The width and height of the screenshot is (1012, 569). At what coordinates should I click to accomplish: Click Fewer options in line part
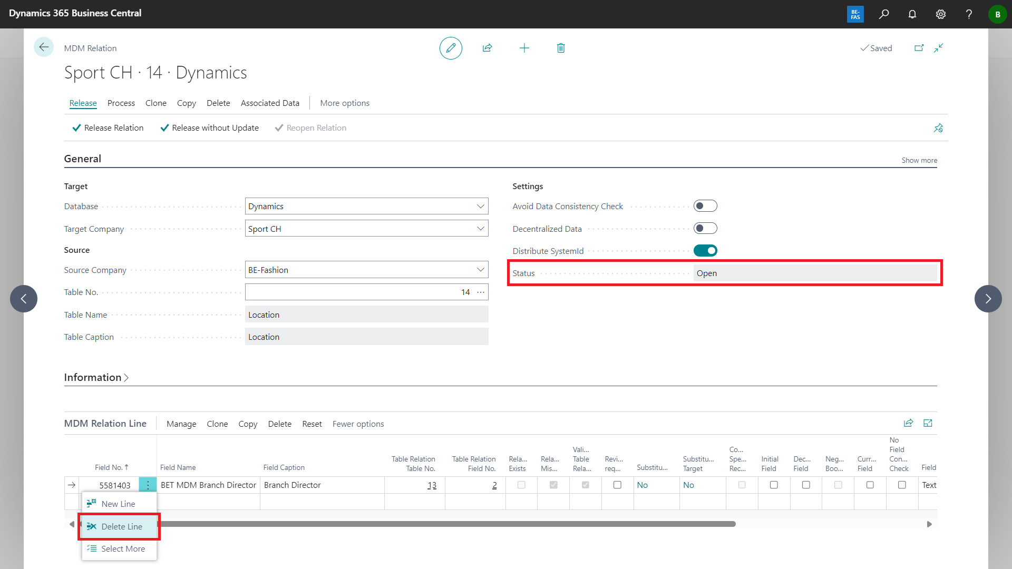point(358,424)
